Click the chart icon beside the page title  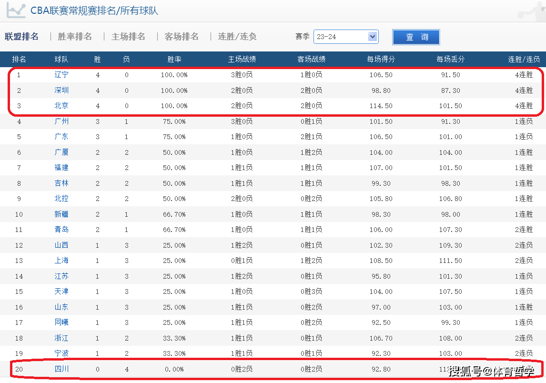coord(16,10)
